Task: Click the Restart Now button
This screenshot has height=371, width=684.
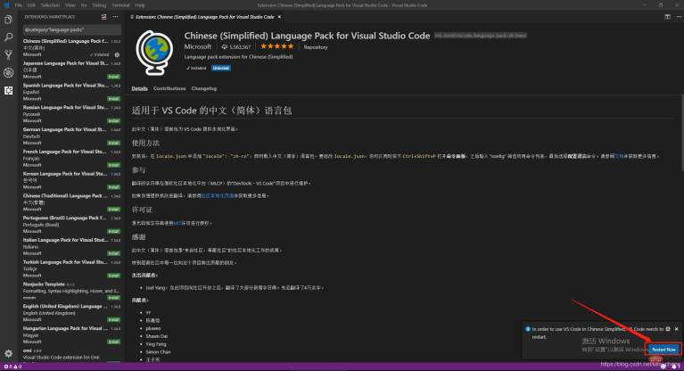Action: pyautogui.click(x=663, y=350)
